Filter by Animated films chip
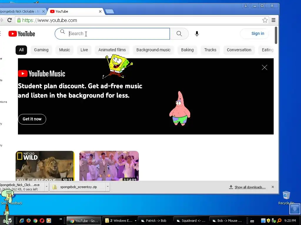 112,50
